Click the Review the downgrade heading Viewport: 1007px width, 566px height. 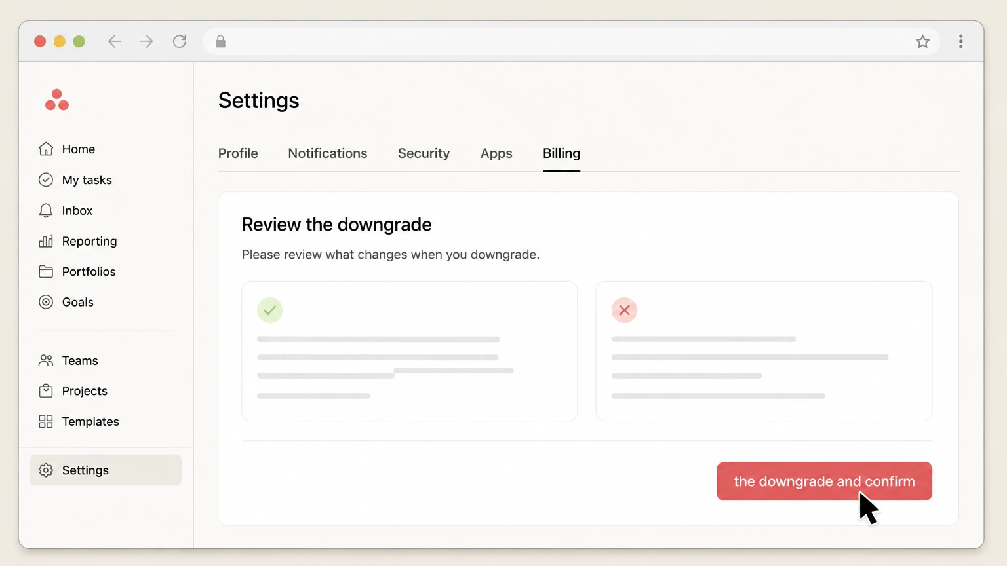[x=337, y=225]
